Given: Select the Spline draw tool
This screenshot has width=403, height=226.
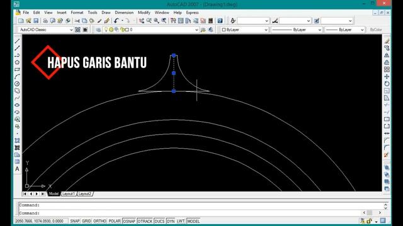Looking at the screenshot, I should 17,98.
